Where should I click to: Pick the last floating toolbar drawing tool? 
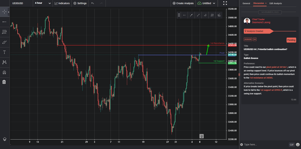[219, 15]
